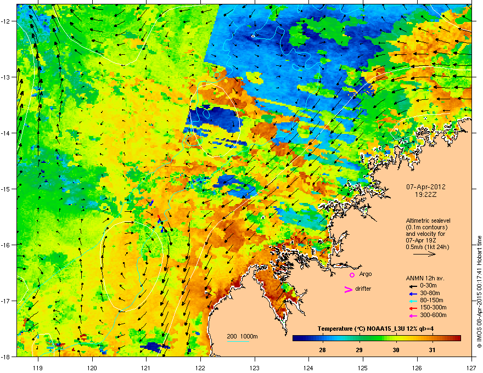Click the IMOS copyright timestamp text
483x373 pixels.
[x=479, y=292]
